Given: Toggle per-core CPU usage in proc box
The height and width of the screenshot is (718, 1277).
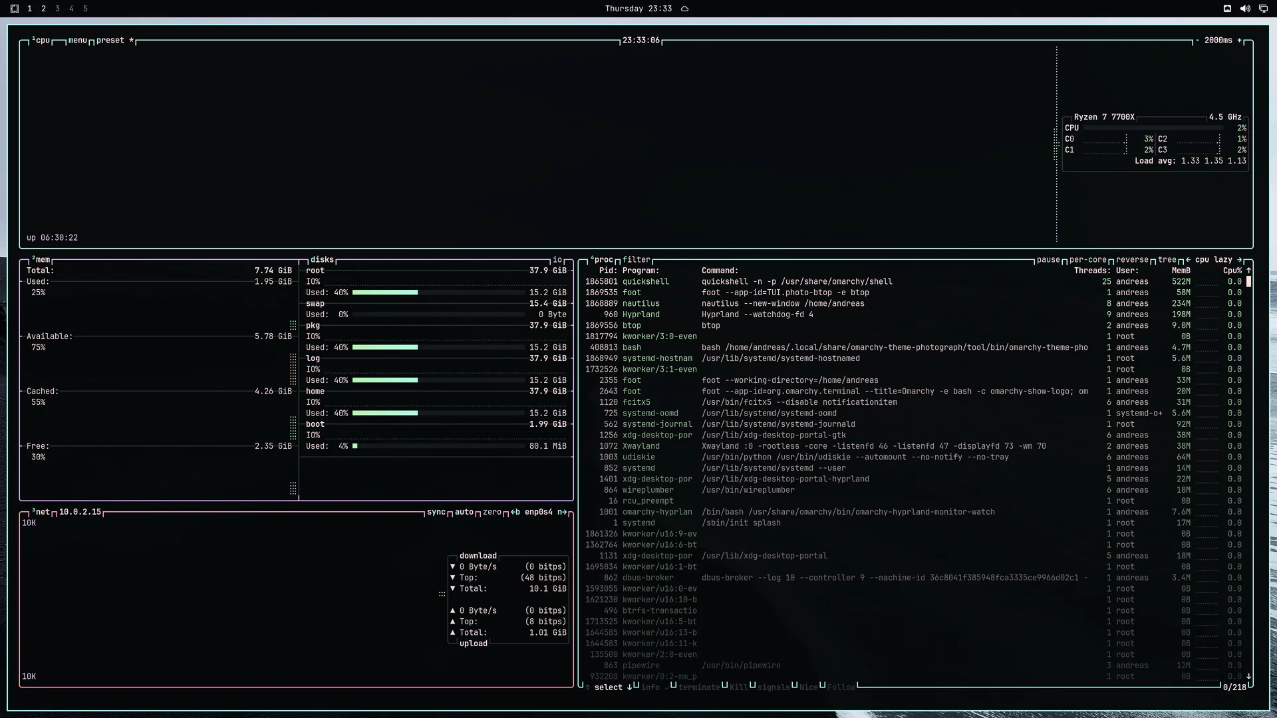Looking at the screenshot, I should coord(1088,260).
